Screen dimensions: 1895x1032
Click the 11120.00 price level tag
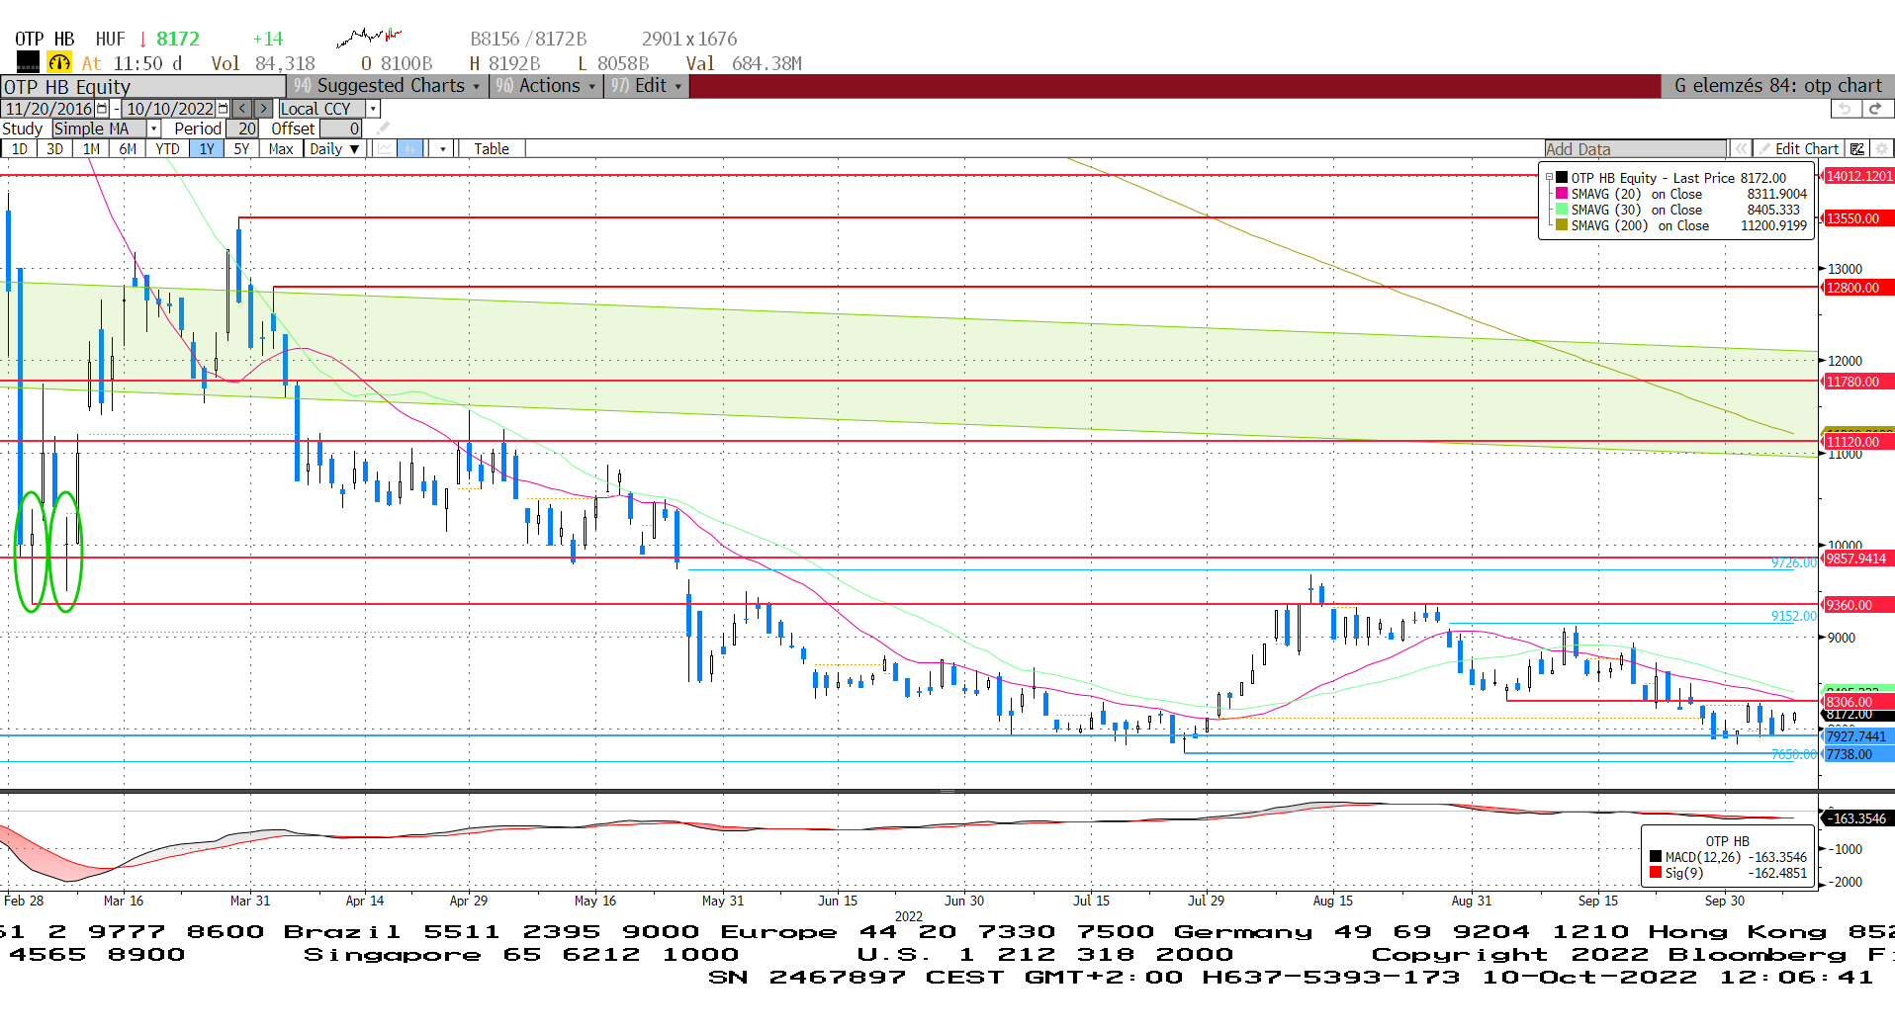(1858, 443)
